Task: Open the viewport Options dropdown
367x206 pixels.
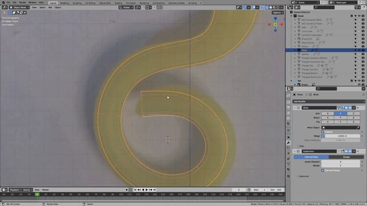Action: [278, 13]
